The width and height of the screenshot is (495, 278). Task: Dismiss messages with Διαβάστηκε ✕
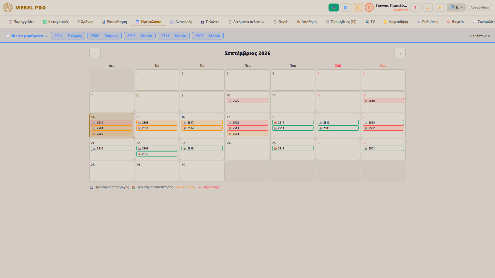click(x=480, y=36)
